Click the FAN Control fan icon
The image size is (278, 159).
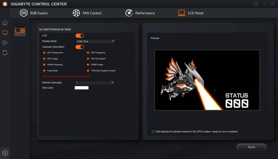[x=76, y=13]
